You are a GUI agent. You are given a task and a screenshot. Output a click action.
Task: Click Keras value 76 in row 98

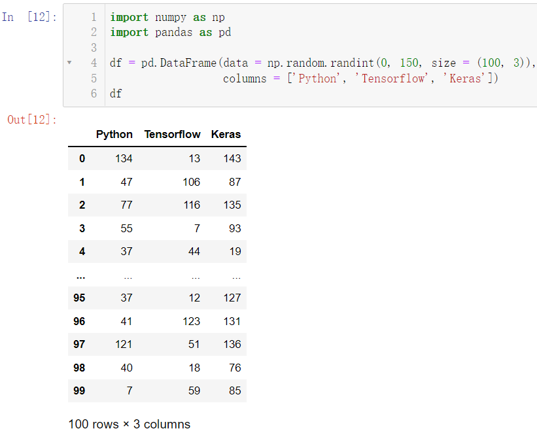click(x=235, y=368)
